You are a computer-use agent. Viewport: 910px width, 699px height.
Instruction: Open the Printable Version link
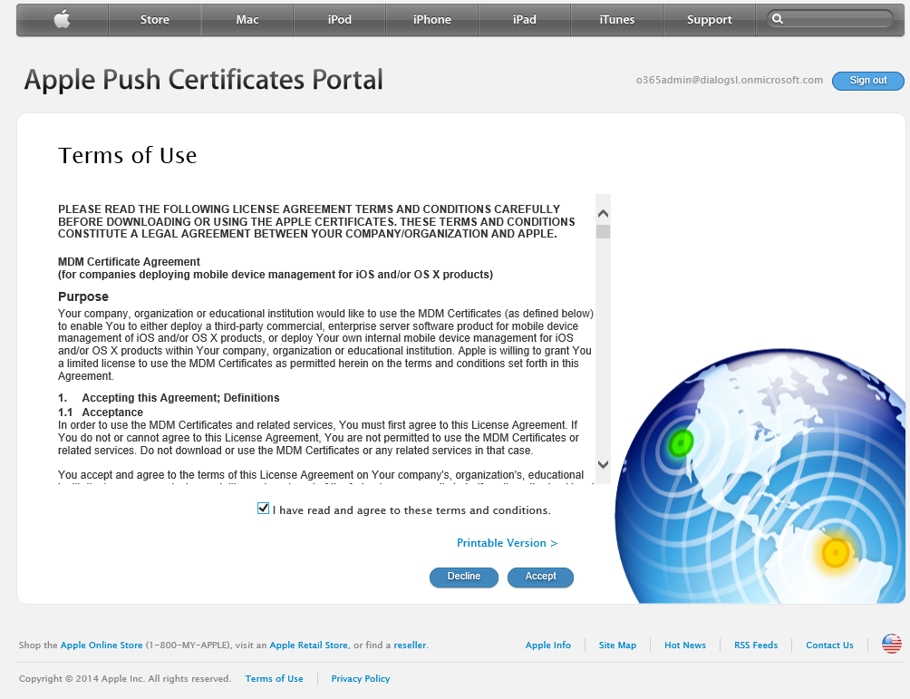coord(508,543)
